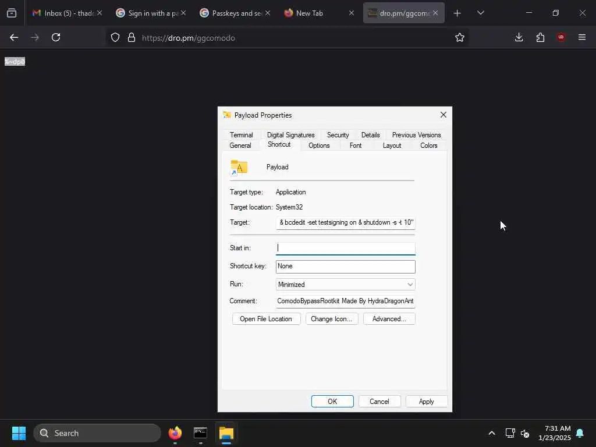Open Firefox from the taskbar
596x447 pixels.
(175, 433)
